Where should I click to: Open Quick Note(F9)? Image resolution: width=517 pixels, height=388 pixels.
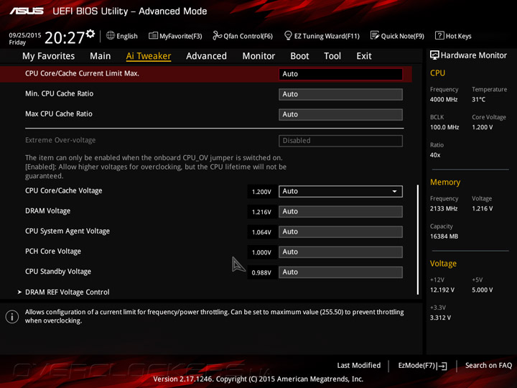tap(402, 36)
